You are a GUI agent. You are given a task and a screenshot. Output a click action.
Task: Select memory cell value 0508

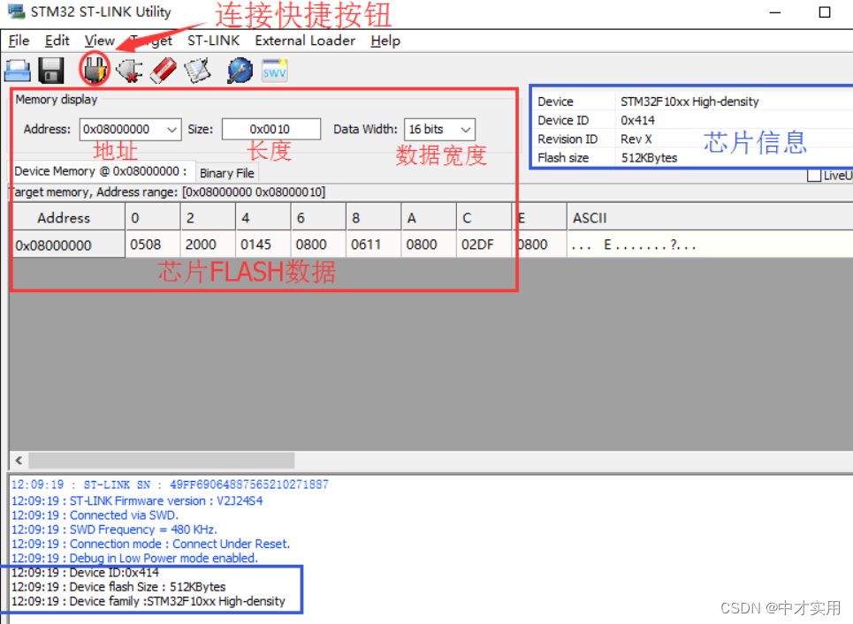tap(153, 245)
